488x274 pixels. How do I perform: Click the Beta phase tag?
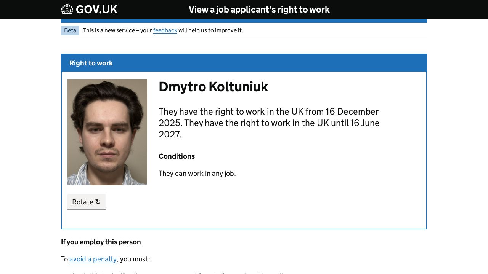[x=70, y=30]
